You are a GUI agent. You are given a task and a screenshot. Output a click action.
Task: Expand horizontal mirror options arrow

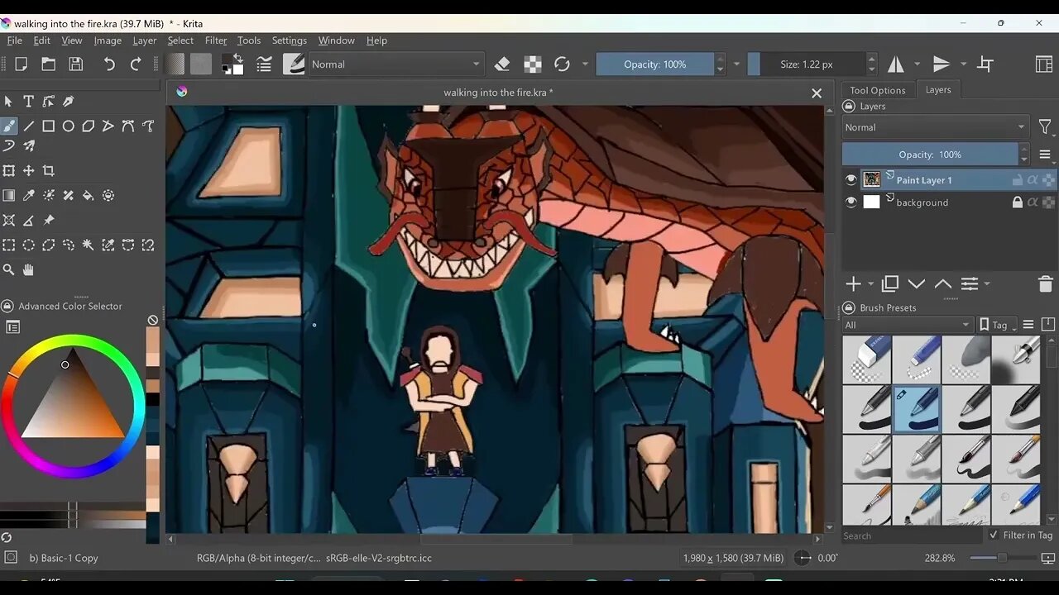click(x=917, y=64)
